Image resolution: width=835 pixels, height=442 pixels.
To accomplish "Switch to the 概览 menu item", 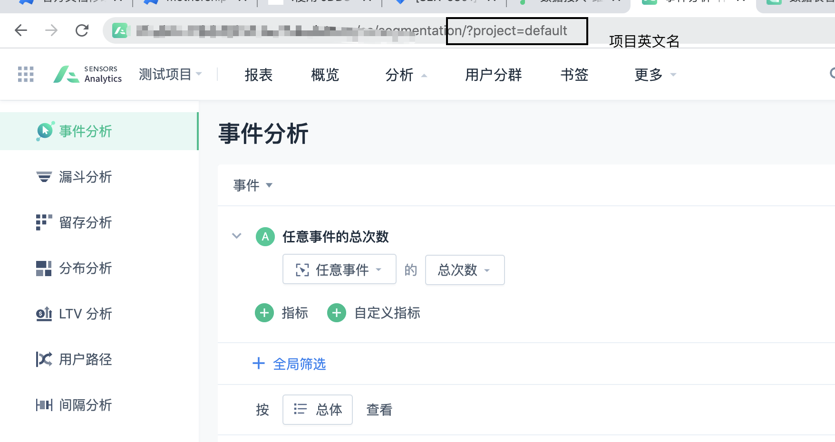I will [x=324, y=75].
